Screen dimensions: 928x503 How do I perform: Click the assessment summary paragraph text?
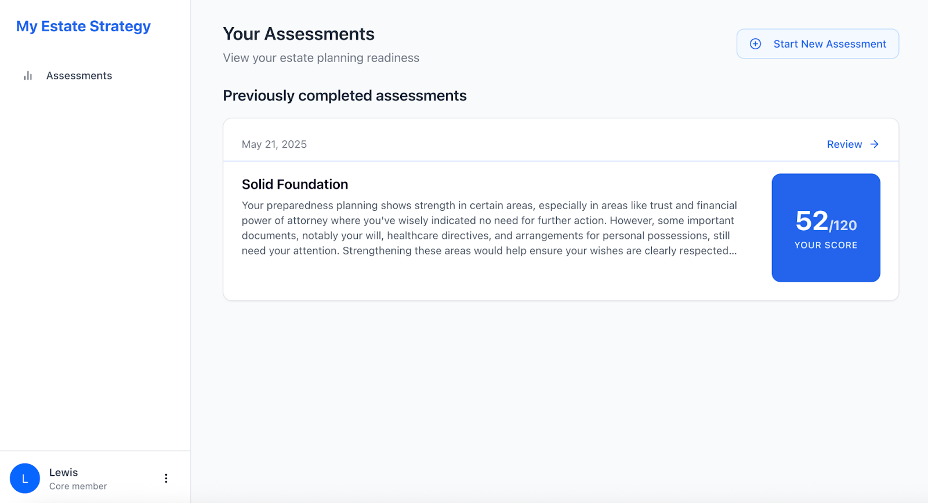(490, 228)
